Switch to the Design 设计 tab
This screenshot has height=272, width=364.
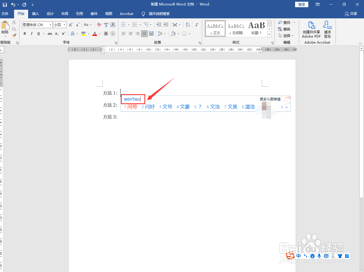[50, 14]
